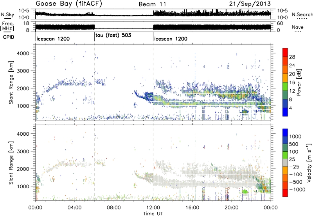
Task: Click the 'N.Sky' legend label
Action: click(x=7, y=14)
